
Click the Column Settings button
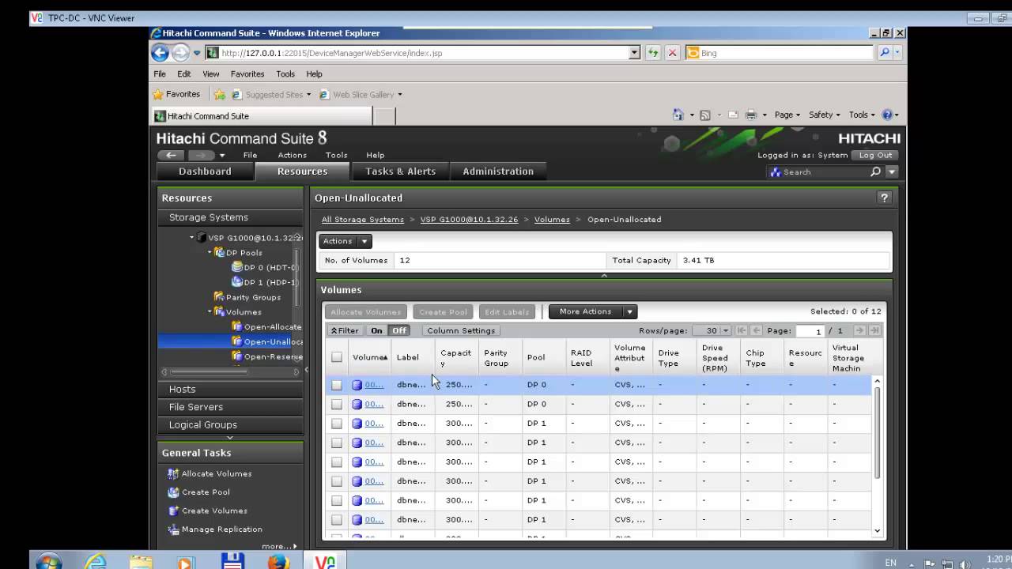coord(461,330)
